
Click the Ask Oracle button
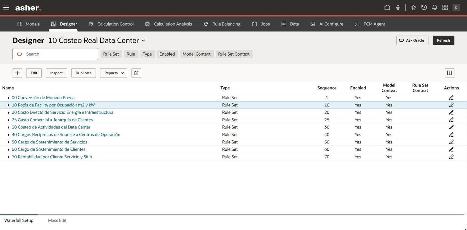(x=412, y=40)
